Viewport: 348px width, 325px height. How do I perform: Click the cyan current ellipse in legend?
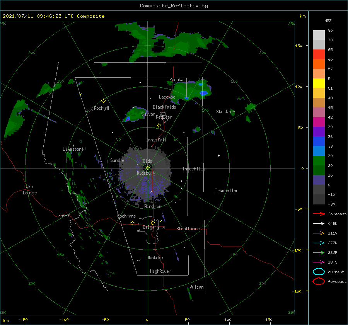[319, 272]
